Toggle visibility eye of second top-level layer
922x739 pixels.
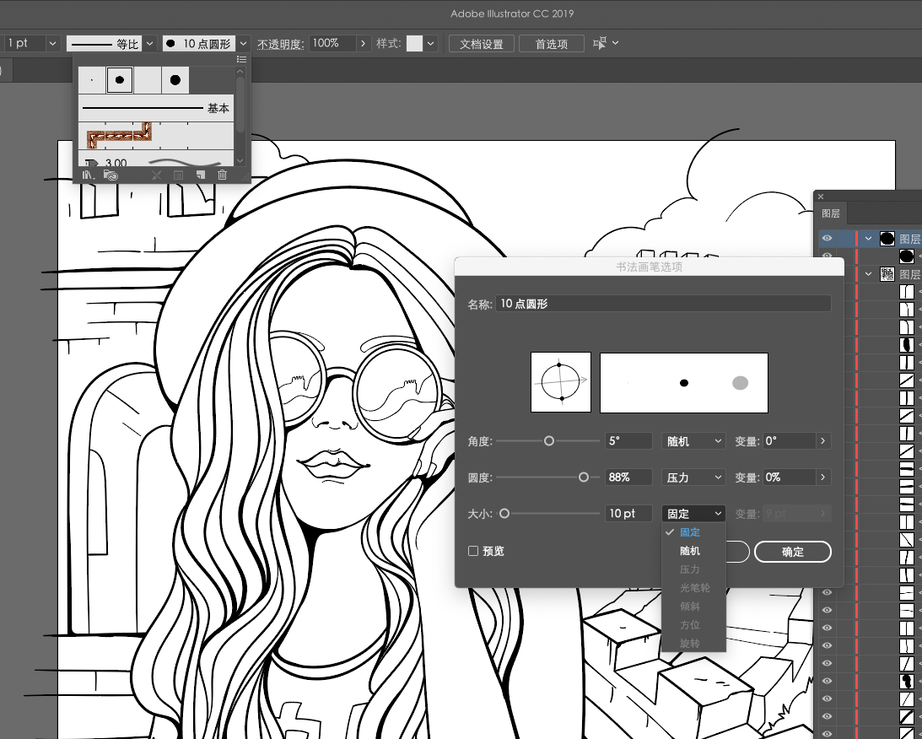click(x=827, y=274)
